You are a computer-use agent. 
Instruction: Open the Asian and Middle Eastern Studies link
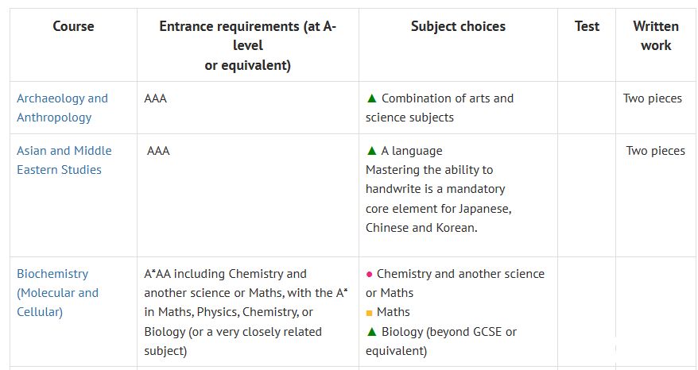point(64,160)
